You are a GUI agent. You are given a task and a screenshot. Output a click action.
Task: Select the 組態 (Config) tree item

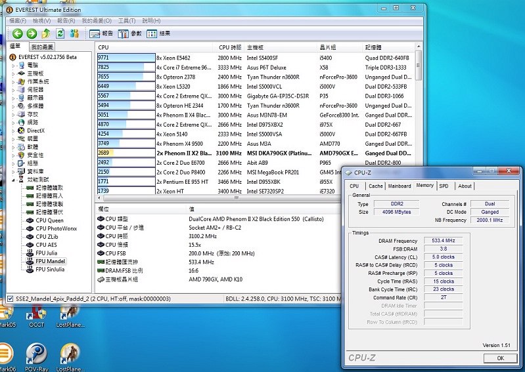click(x=32, y=163)
